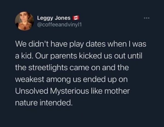Click the display name Leggy Jones
Viewport: 164px width, 127px height.
[54, 19]
